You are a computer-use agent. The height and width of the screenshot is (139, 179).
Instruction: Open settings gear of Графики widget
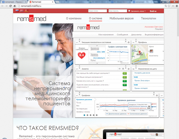(157, 95)
